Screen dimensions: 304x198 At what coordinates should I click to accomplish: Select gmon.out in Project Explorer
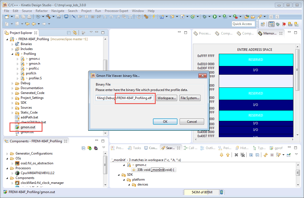28,127
